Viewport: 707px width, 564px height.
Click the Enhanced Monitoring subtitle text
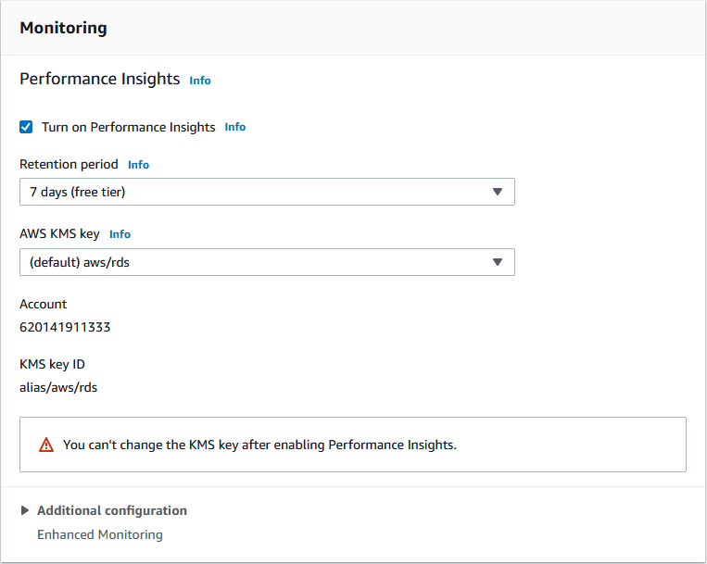point(99,534)
